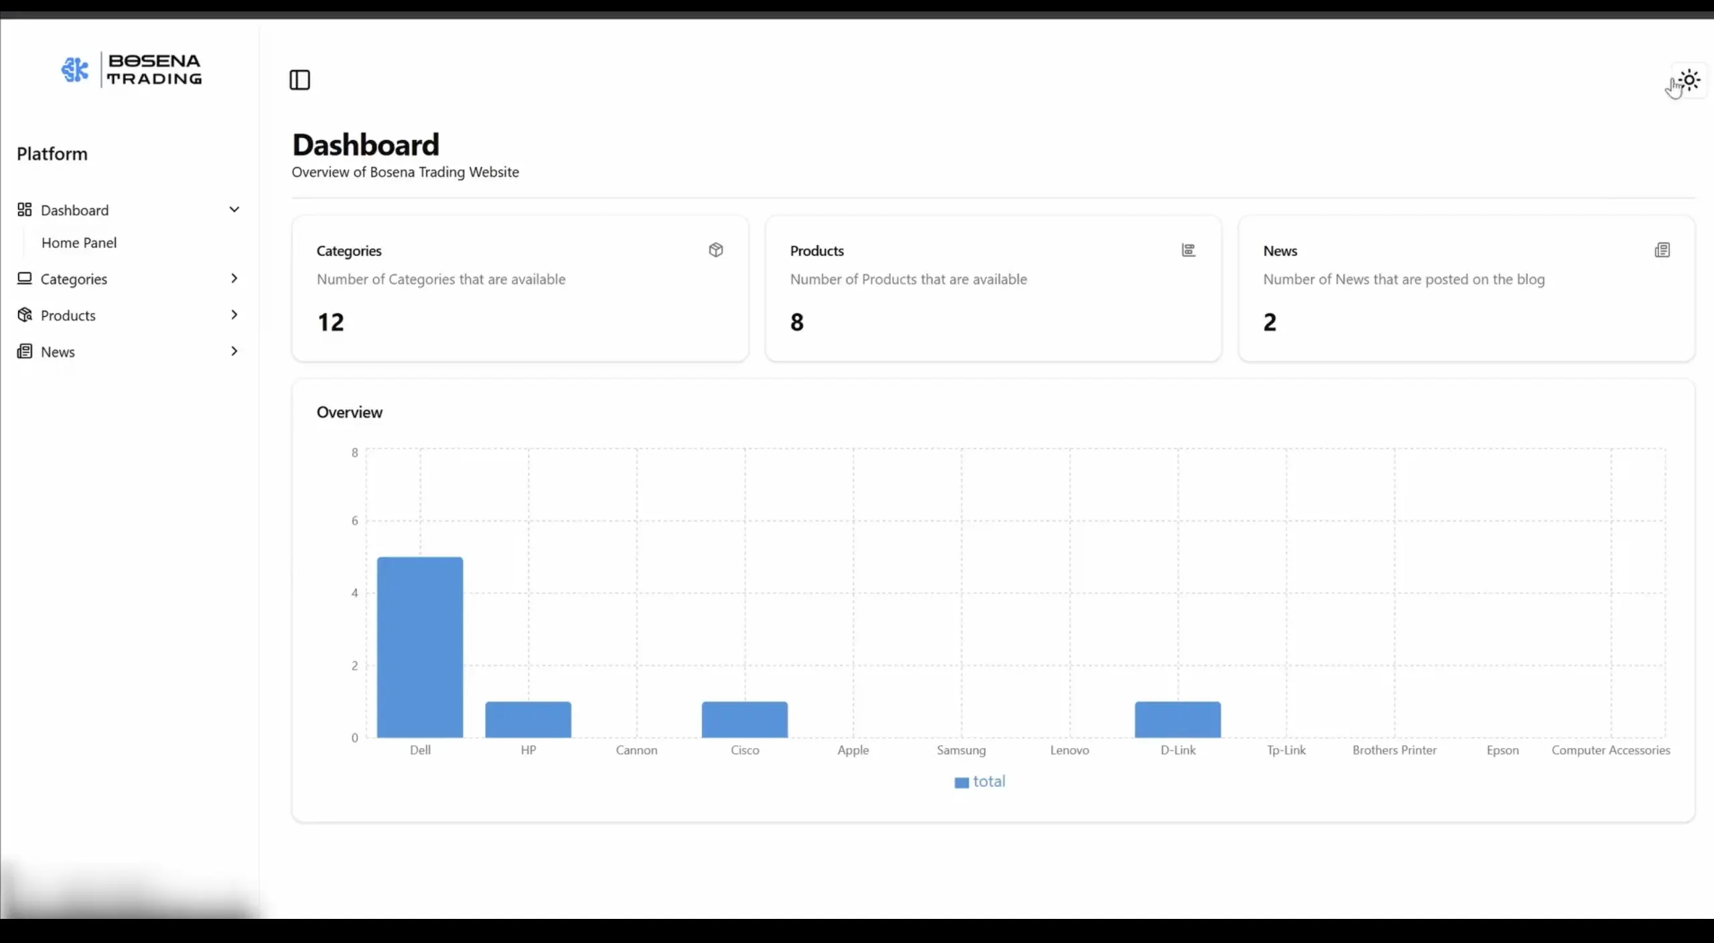Click the News card title
The width and height of the screenshot is (1714, 943).
pyautogui.click(x=1281, y=250)
